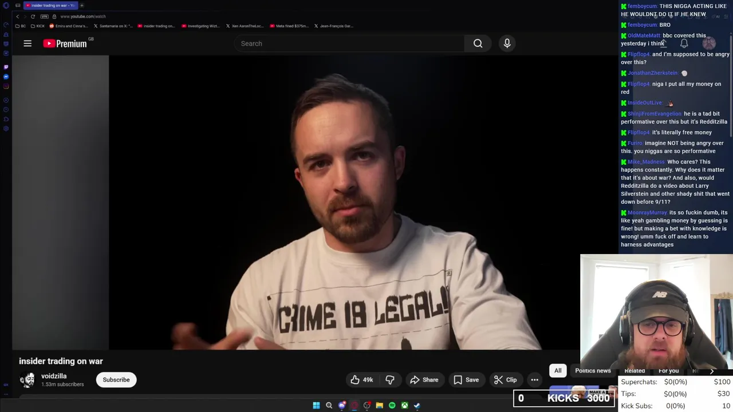The width and height of the screenshot is (733, 412).
Task: Start voice search with microphone icon
Action: click(x=507, y=43)
